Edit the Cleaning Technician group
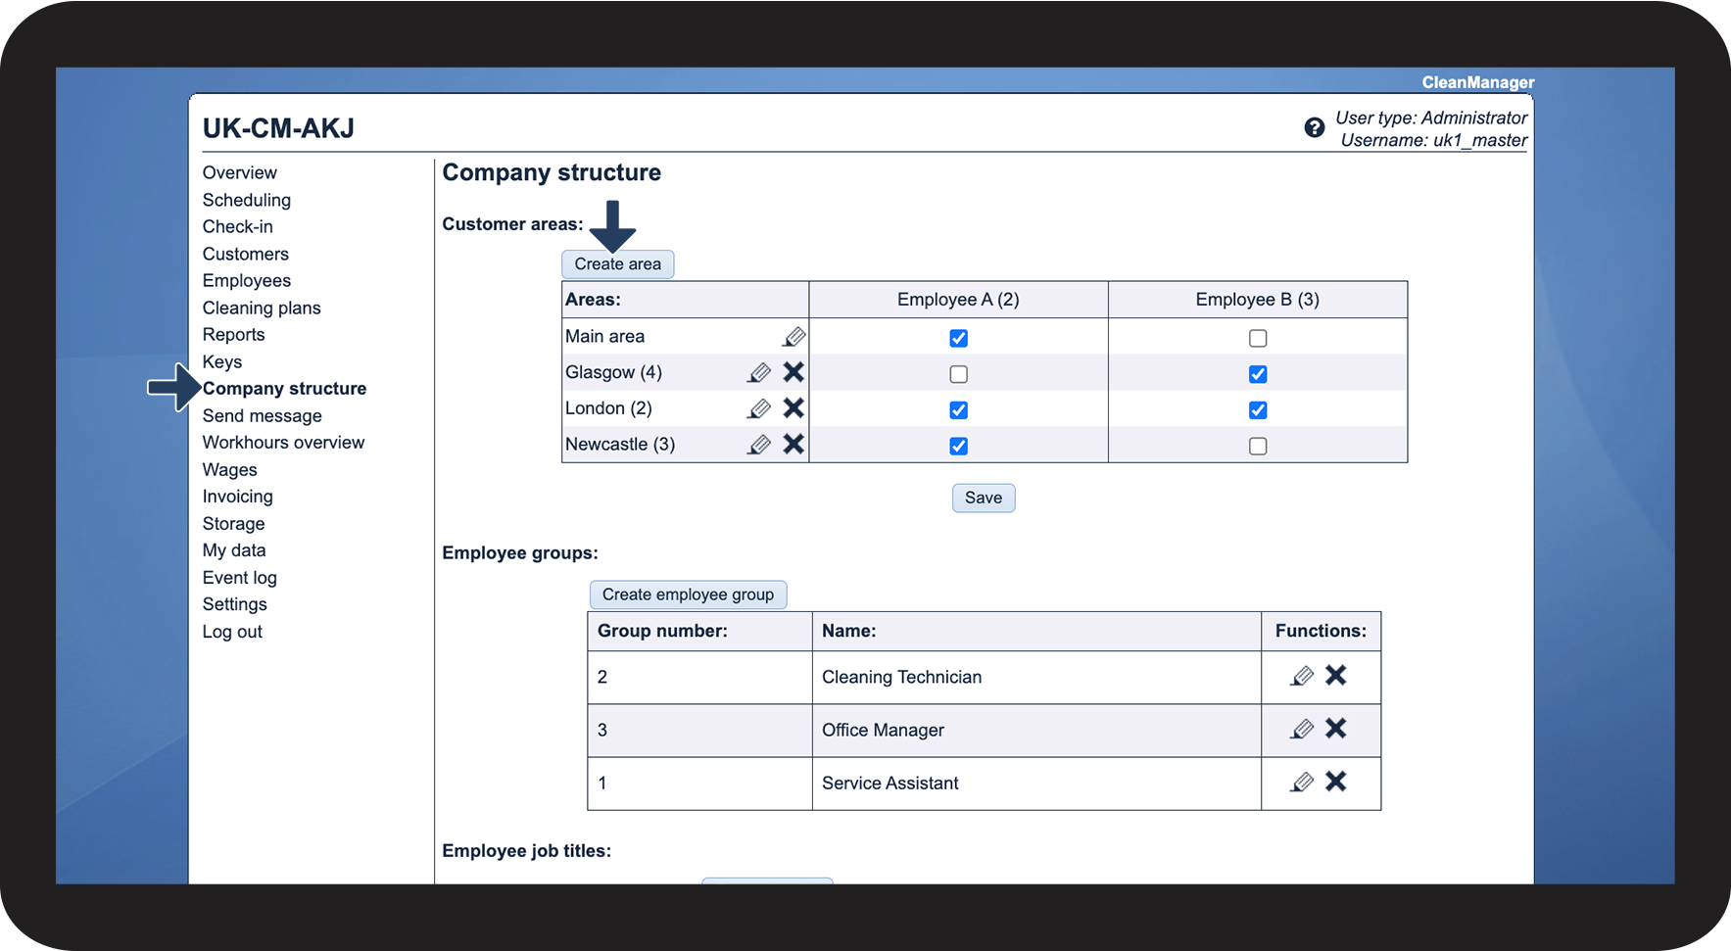Screen dimensions: 1731x951 pyautogui.click(x=1301, y=676)
